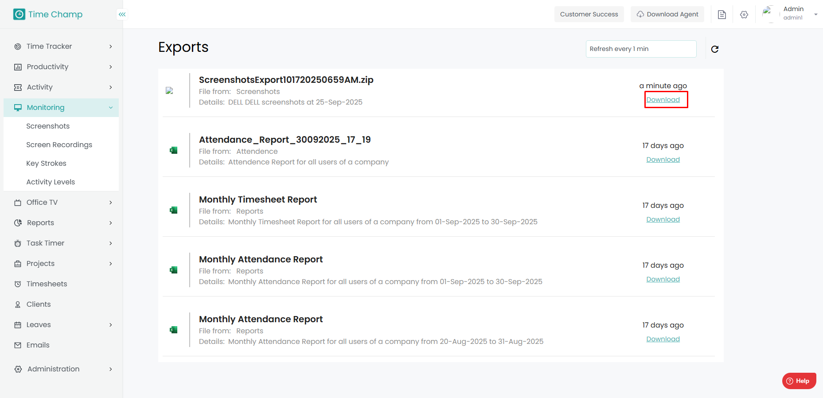823x398 pixels.
Task: Click 'Attendence Report for all users of a company'
Action: (308, 162)
